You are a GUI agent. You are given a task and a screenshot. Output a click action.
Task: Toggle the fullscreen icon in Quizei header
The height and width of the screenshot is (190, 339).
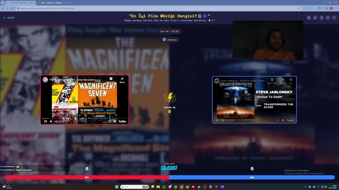pos(334,18)
